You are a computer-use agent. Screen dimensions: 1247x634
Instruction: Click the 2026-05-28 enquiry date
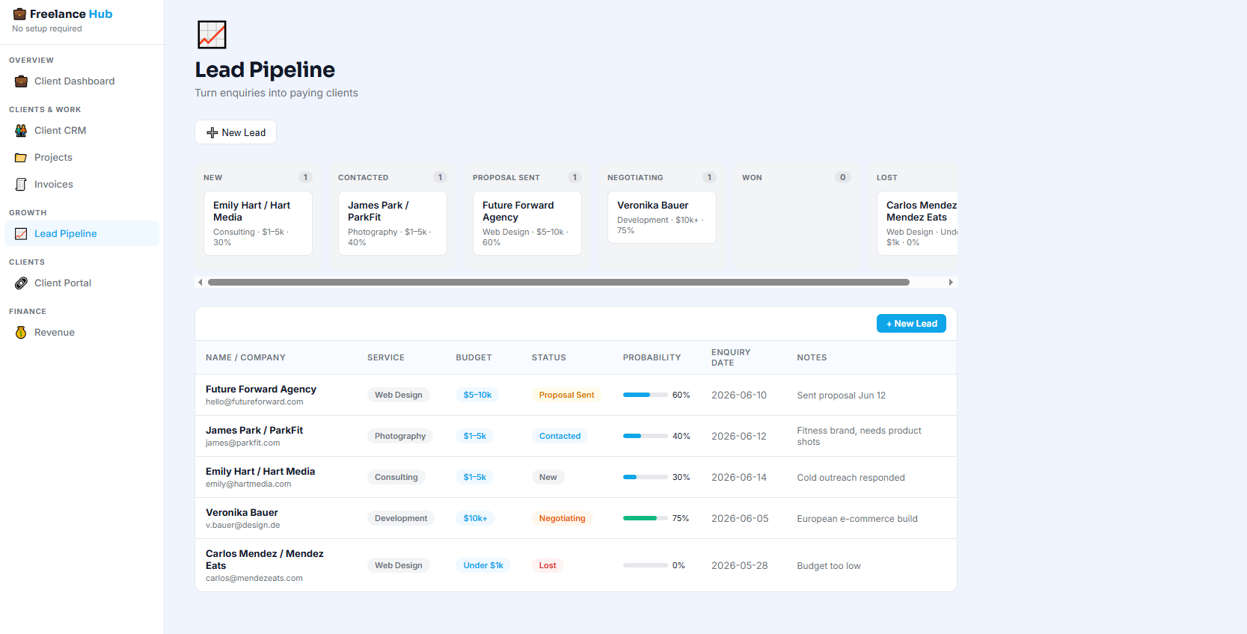coord(740,566)
